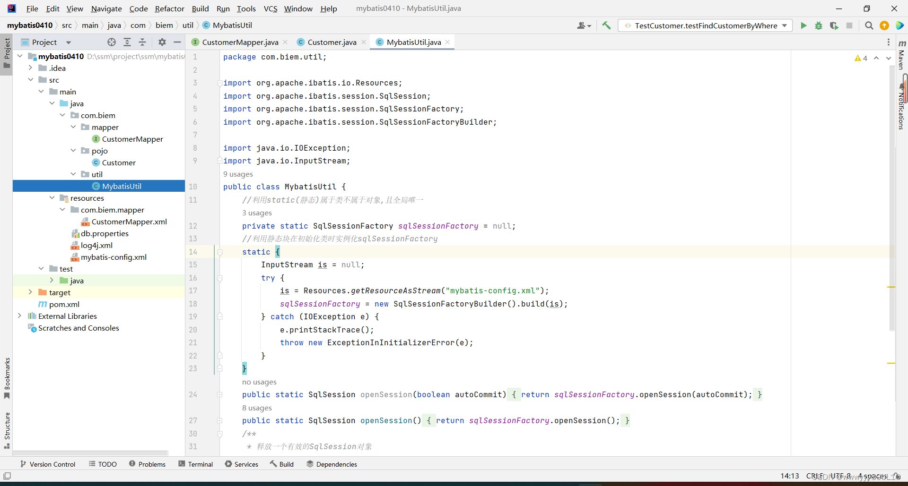Start debugging using the bug icon
908x486 pixels.
click(819, 26)
